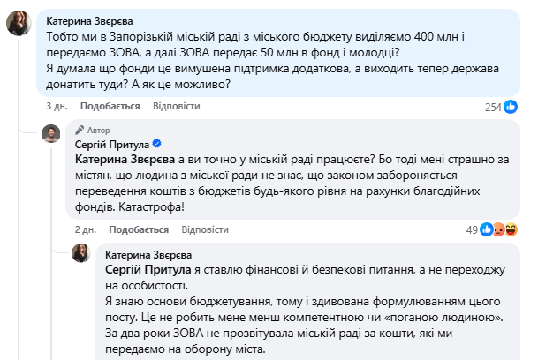Open the "3 дн." timestamp link

56,106
